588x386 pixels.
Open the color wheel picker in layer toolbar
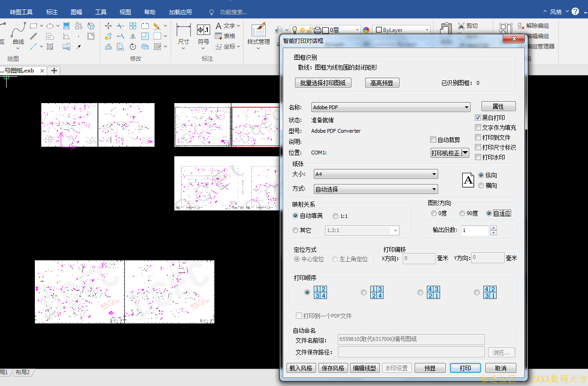(366, 30)
